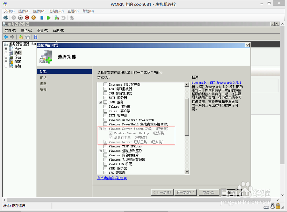Check Windows PowerShell 集成脚本环境(ISE) checkbox
Image resolution: width=287 pixels, height=212 pixels.
click(x=105, y=124)
